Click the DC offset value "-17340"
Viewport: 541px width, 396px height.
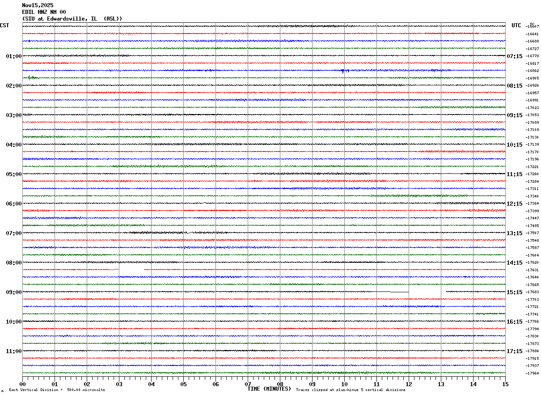pyautogui.click(x=533, y=196)
